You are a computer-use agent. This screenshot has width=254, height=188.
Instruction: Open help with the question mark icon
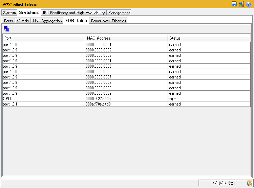[248, 4]
